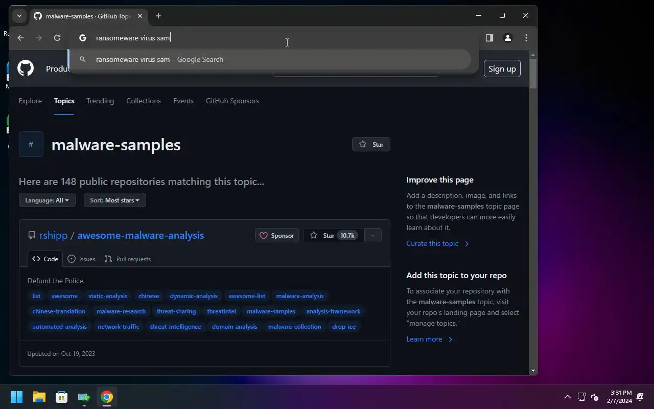
Task: Star the awesome-malware-analysis repository
Action: (x=334, y=235)
